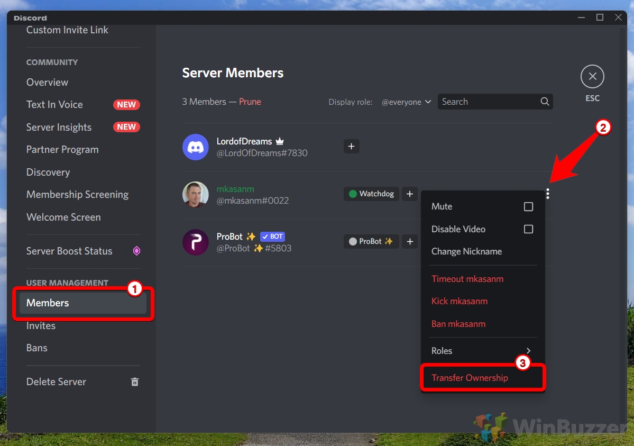Select Members under User Management
The height and width of the screenshot is (446, 634).
click(47, 303)
